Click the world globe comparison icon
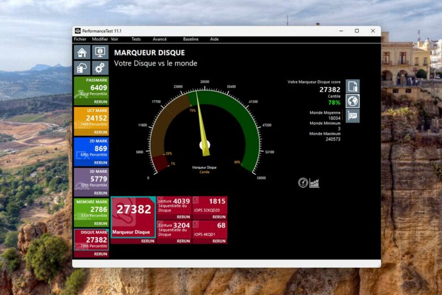This screenshot has height=295, width=442. (352, 101)
